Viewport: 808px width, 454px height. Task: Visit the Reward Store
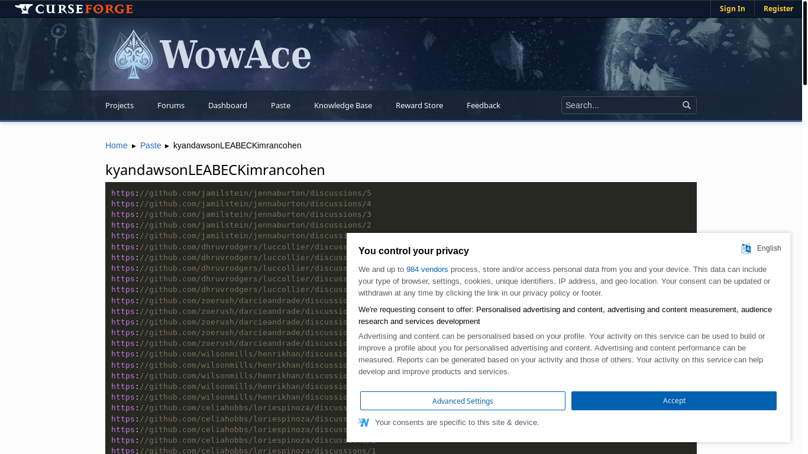point(419,105)
